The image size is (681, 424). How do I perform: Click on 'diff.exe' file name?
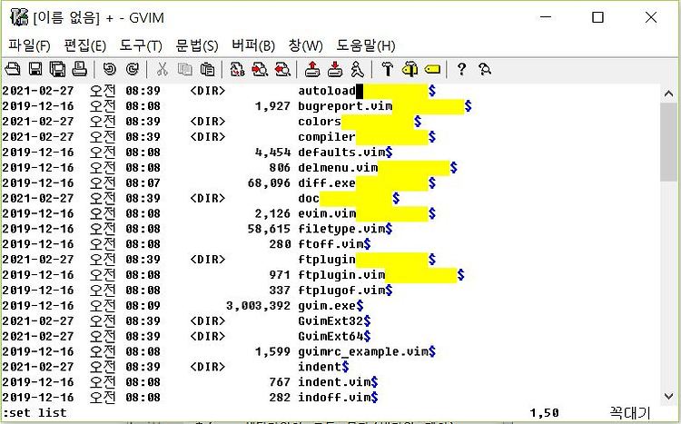(327, 182)
